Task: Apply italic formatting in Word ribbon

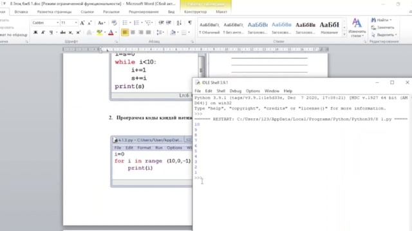Action: click(x=43, y=33)
